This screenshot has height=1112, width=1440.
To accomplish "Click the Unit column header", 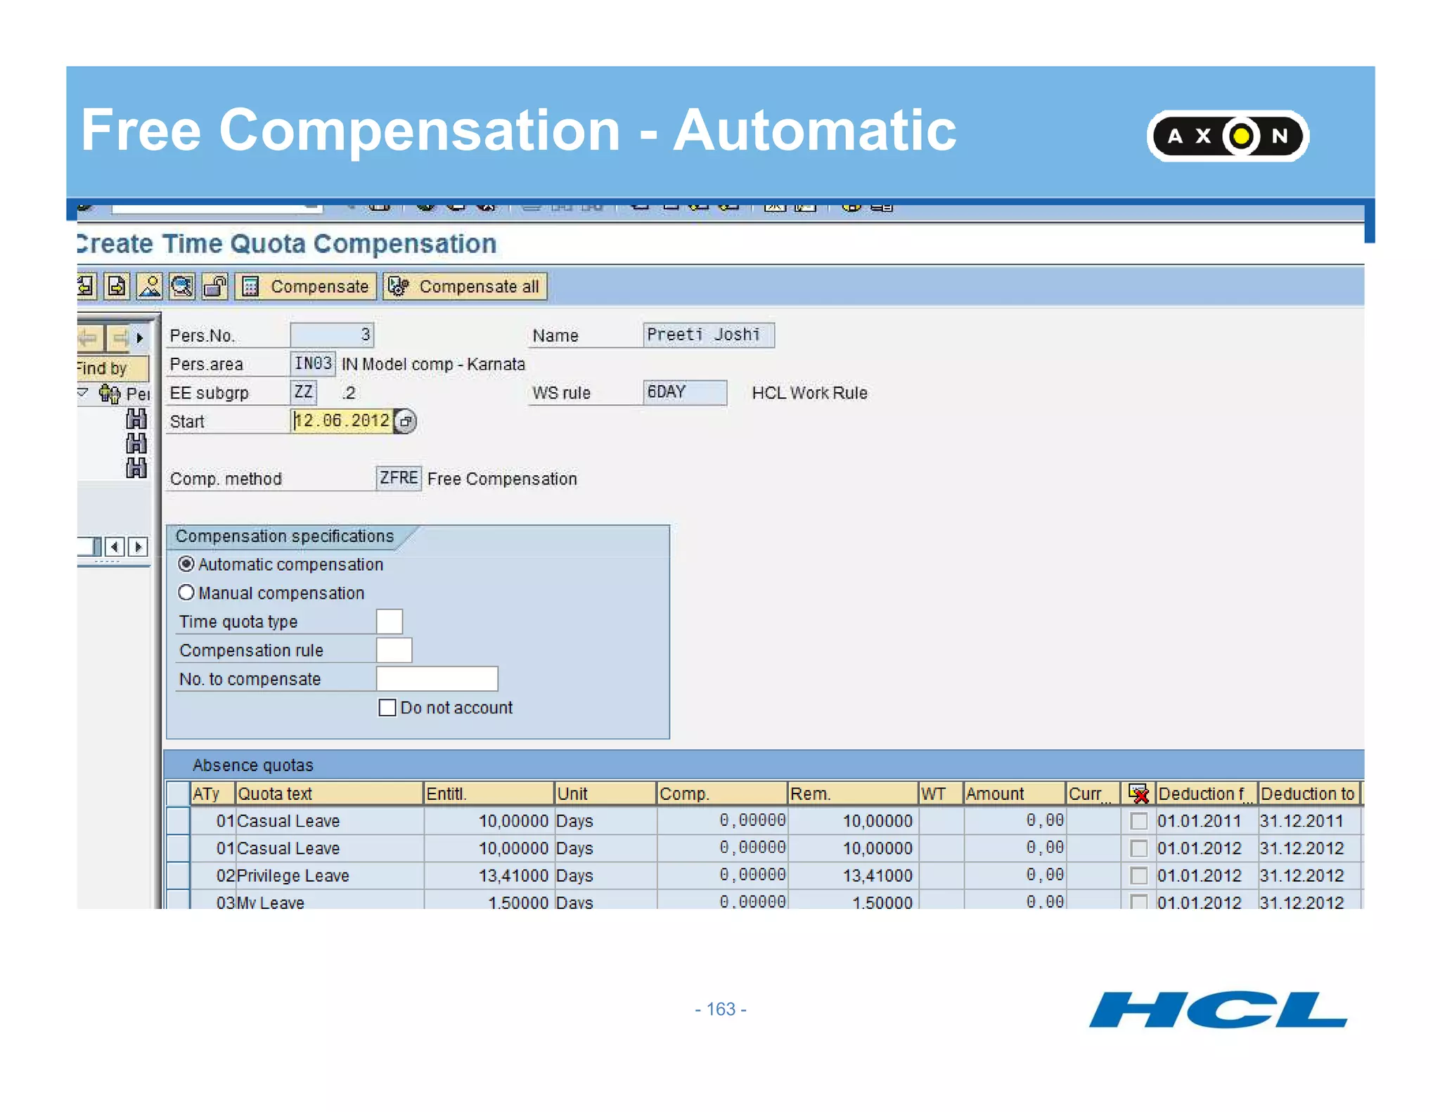I will (x=605, y=794).
